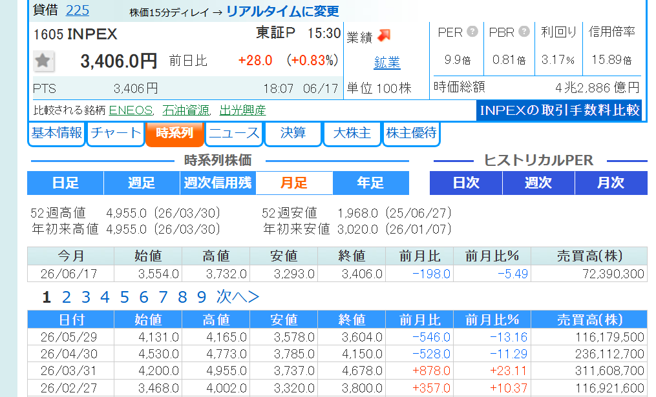Click the 26/02/27 date cell
Screen dimensions: 656x397
[x=69, y=388]
